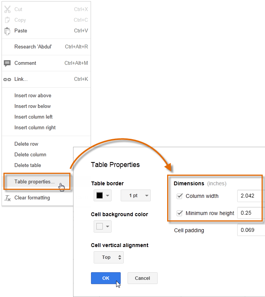This screenshot has height=297, width=265.
Task: Toggle the Minimum row height checkbox
Action: tap(179, 213)
